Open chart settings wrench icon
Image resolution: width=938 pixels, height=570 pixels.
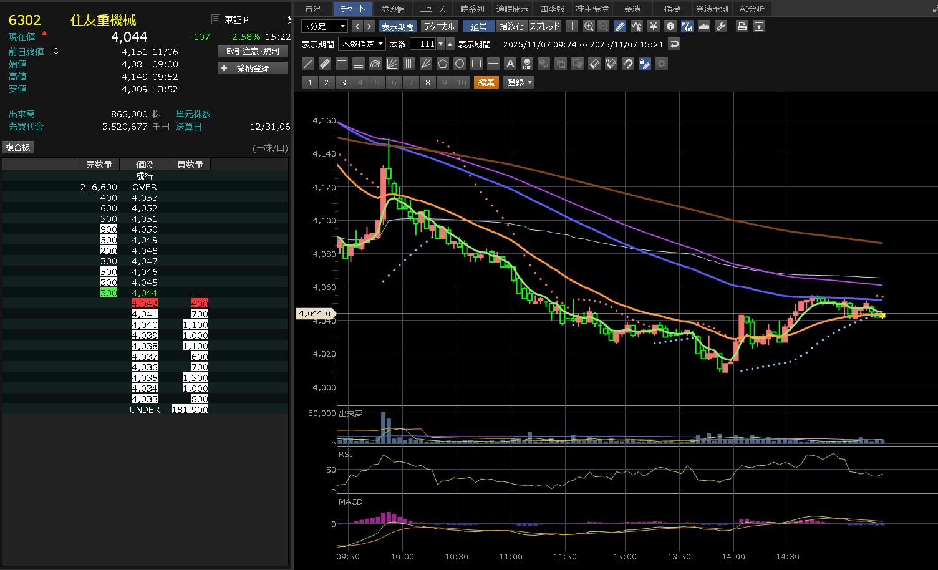coord(721,26)
